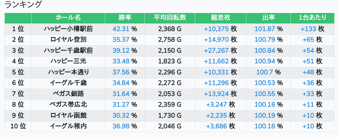Select the 総差枚 column header
Viewport: 339px width, 137px height.
point(220,18)
